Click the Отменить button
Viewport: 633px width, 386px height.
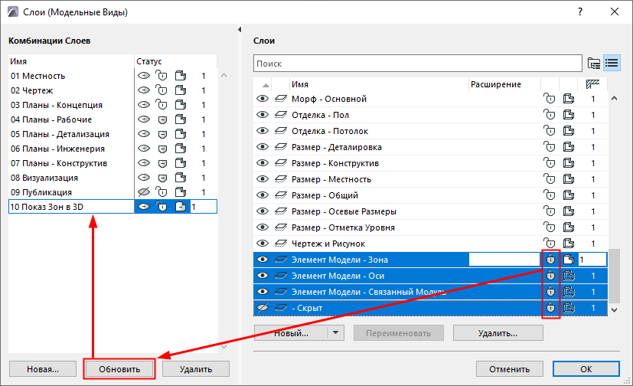(510, 369)
